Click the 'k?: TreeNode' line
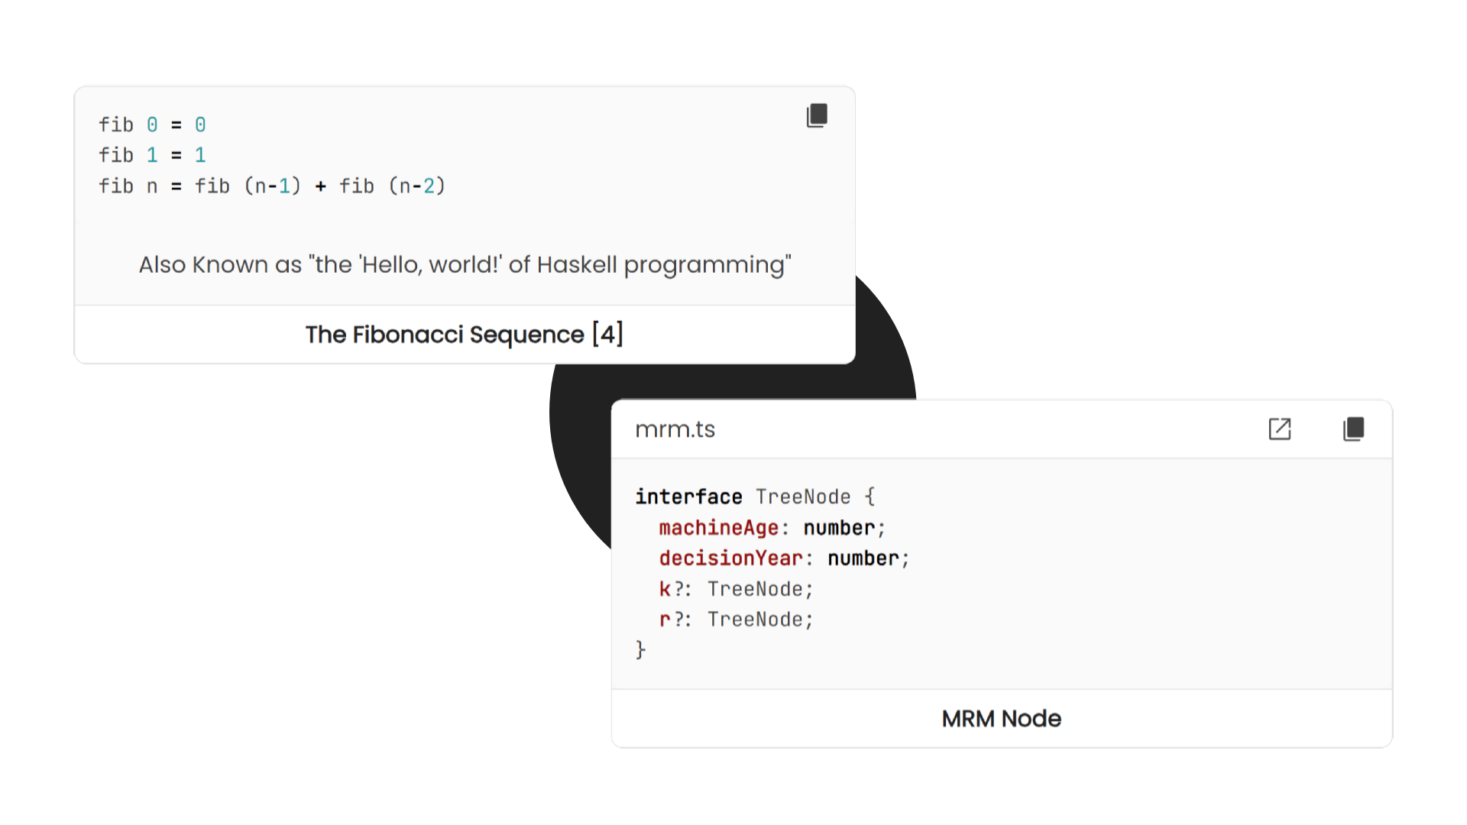The width and height of the screenshot is (1467, 825). pyautogui.click(x=736, y=589)
